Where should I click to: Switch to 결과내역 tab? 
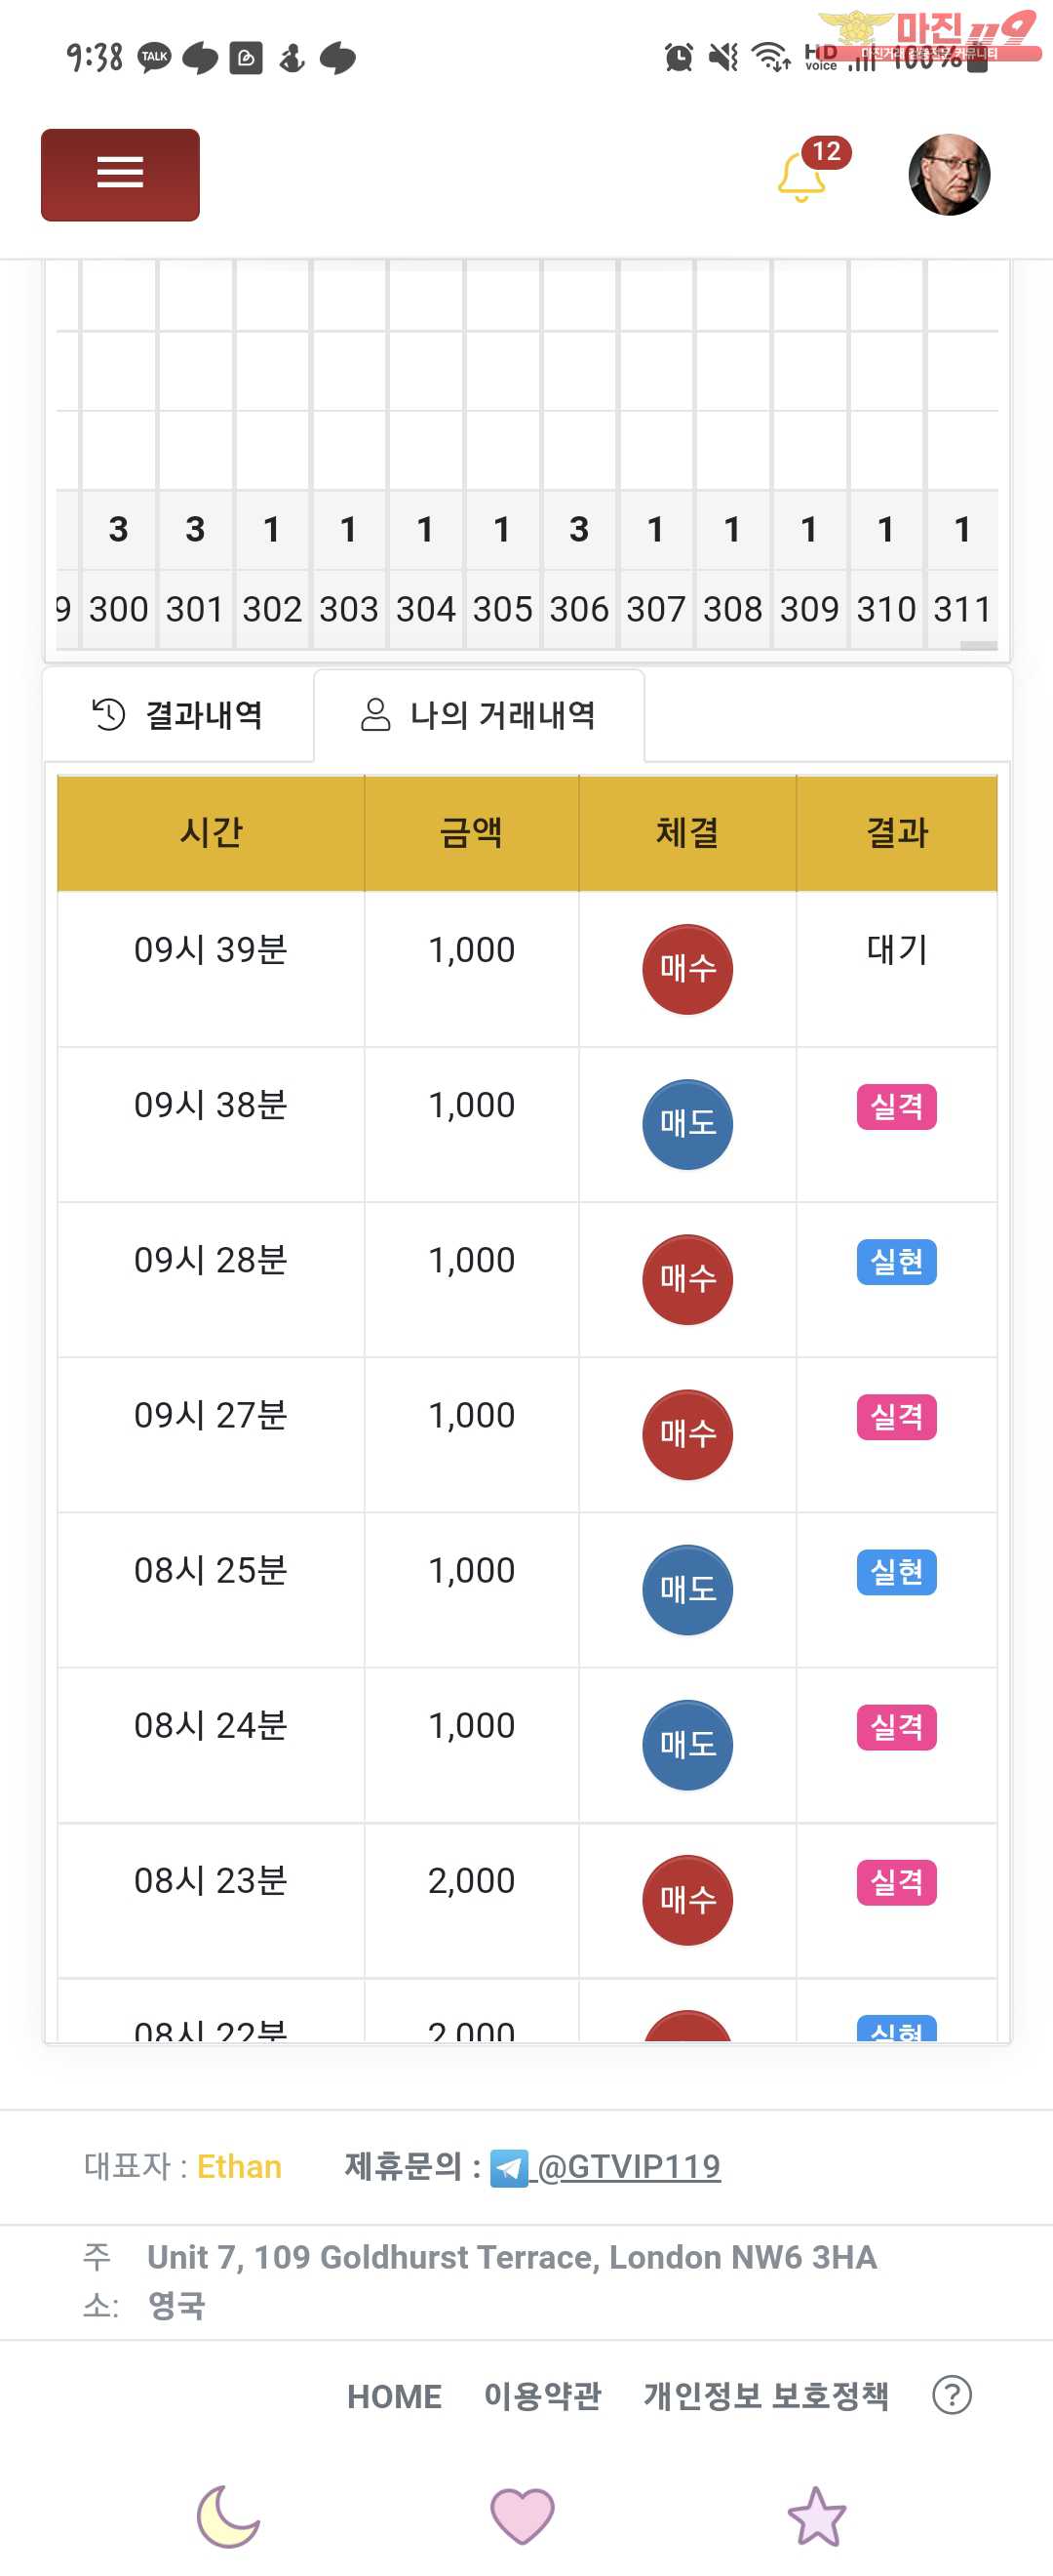(x=178, y=715)
